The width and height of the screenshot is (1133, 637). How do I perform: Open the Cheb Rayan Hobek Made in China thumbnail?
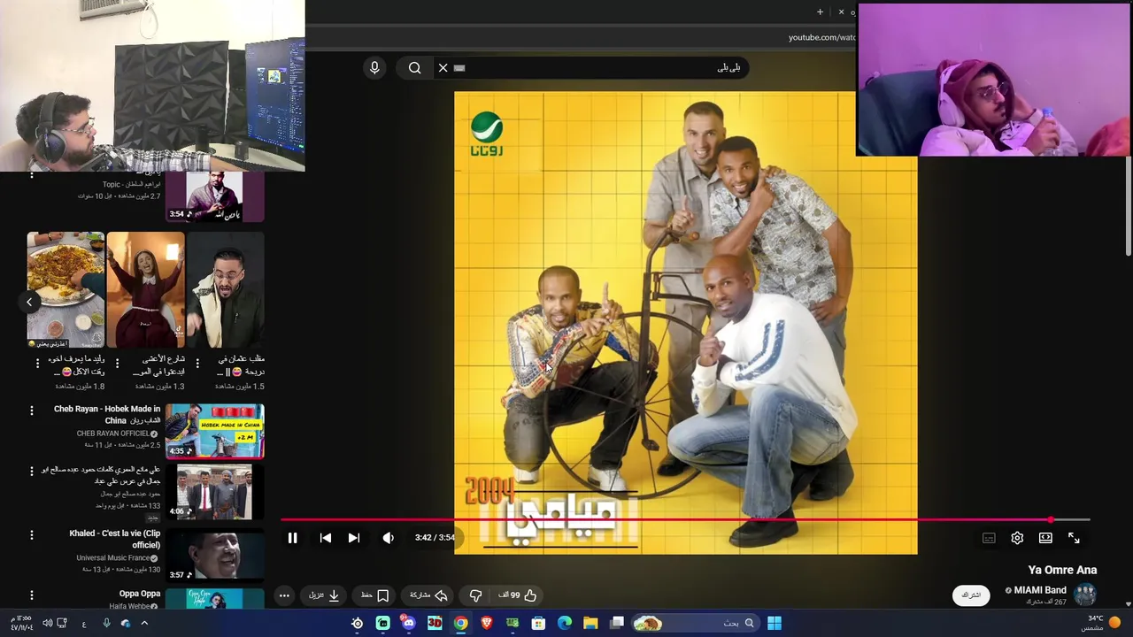pos(215,431)
